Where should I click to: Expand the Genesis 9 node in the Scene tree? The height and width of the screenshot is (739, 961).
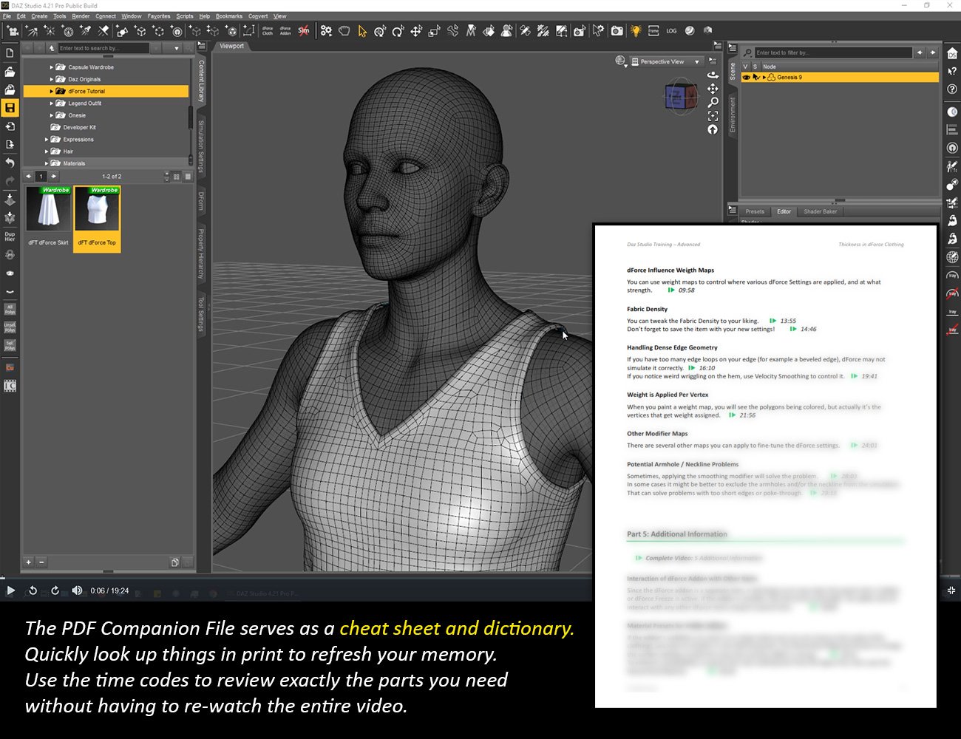[763, 77]
